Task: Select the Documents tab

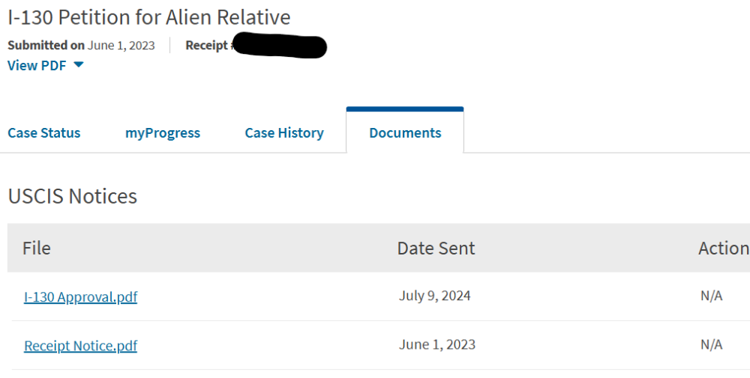Action: 405,133
